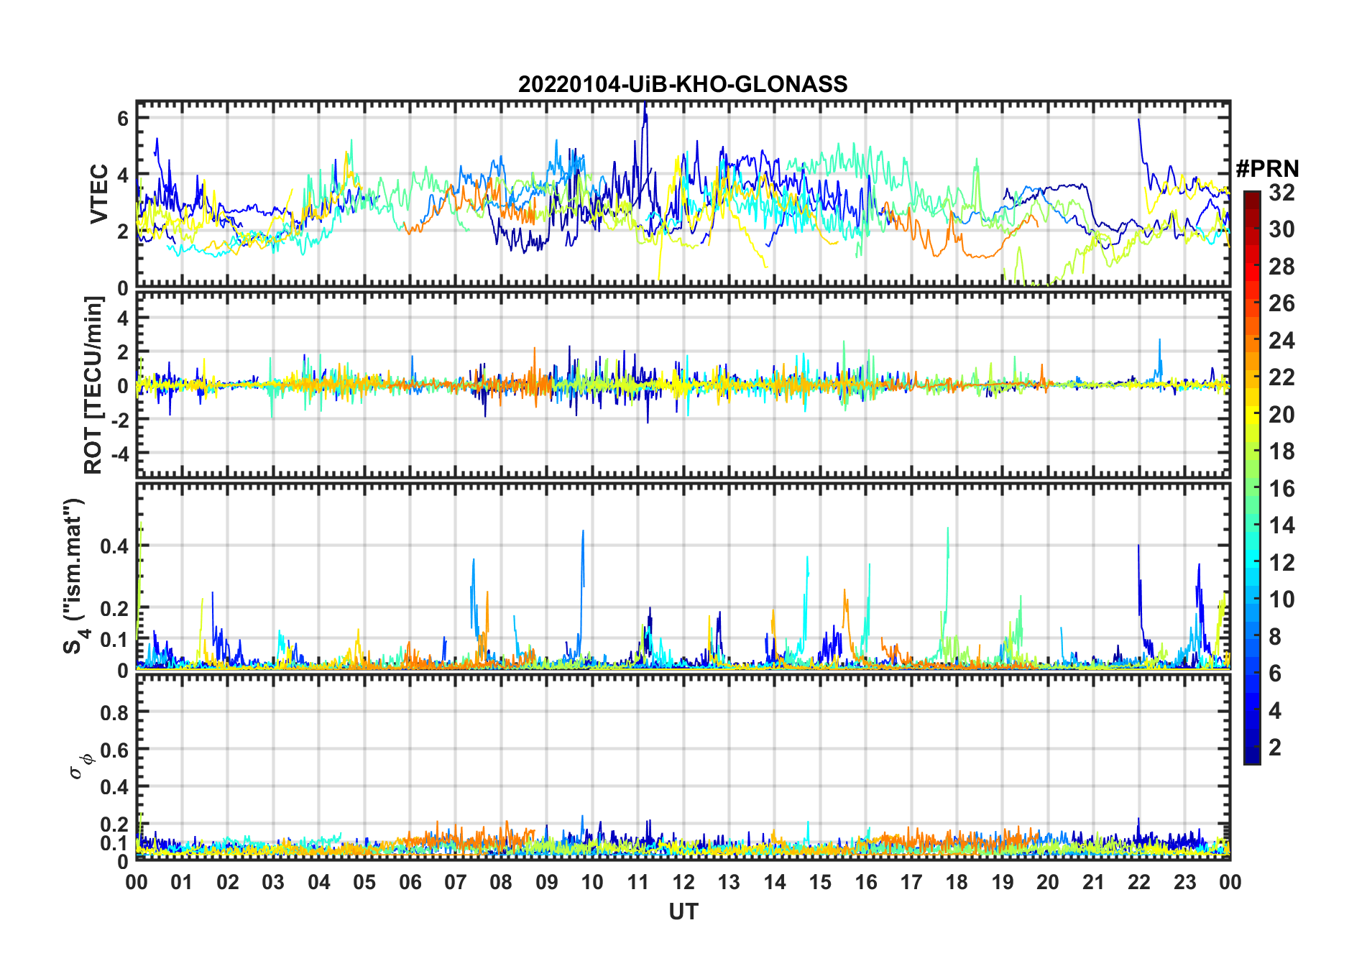Click colorbar tick label 32
The height and width of the screenshot is (956, 1367).
pos(1281,193)
